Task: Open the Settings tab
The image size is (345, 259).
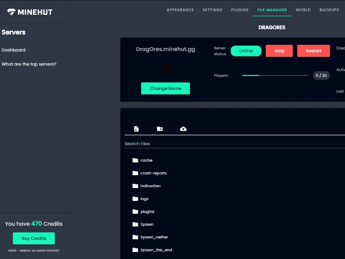Action: pyautogui.click(x=213, y=10)
